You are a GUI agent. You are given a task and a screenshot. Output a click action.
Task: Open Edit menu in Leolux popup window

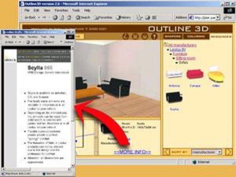(14, 37)
